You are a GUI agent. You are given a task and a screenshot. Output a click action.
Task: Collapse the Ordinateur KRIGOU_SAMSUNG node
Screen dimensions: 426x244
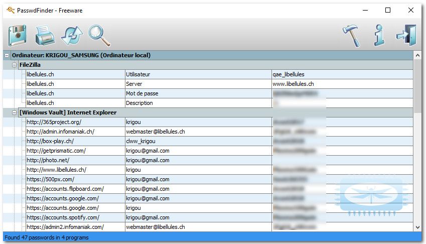(7, 55)
